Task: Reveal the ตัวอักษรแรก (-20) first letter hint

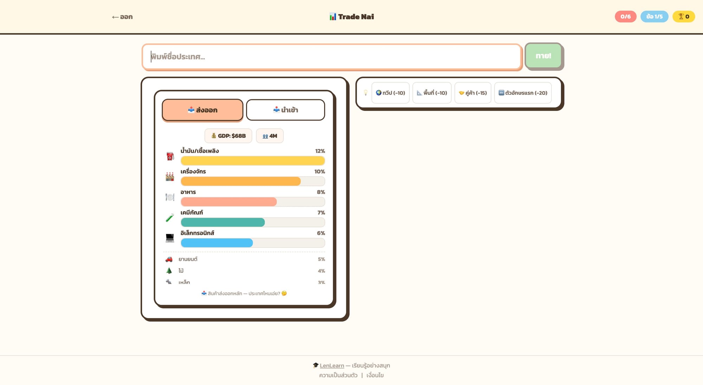Action: [523, 93]
